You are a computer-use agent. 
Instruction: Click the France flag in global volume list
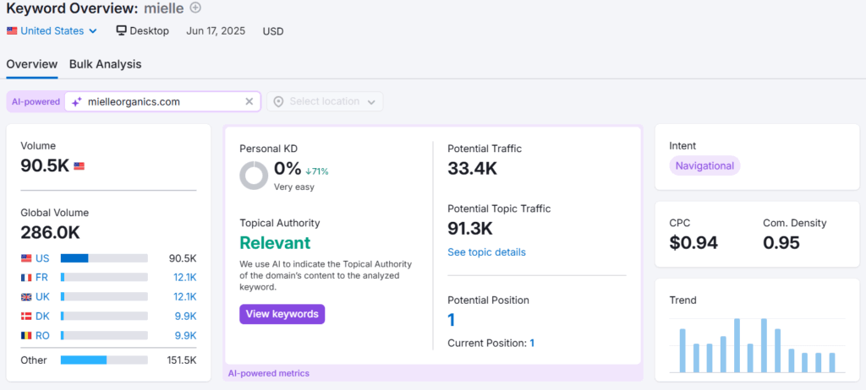(x=26, y=278)
